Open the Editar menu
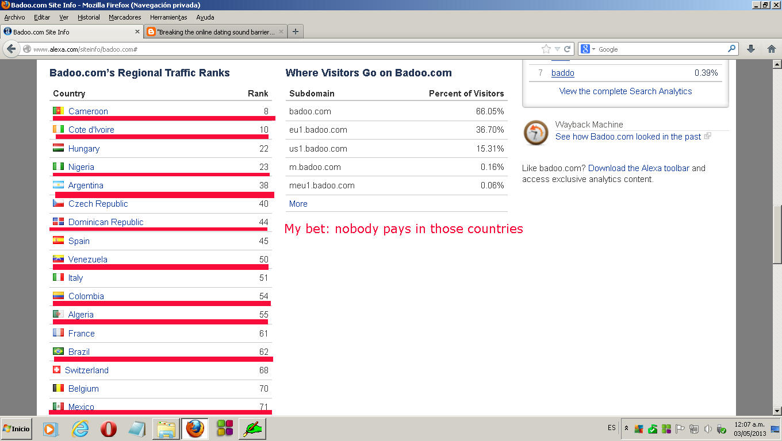 tap(42, 17)
